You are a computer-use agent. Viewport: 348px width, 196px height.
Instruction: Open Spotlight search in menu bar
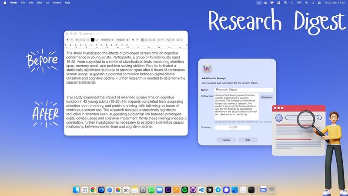pos(313,3)
